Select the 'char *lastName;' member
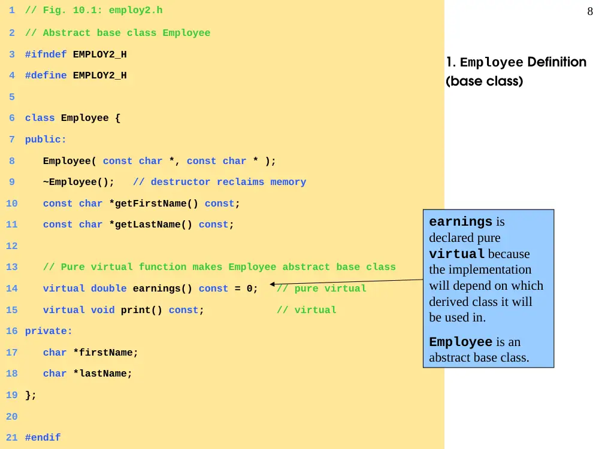Viewport: 599px width, 449px height. (87, 374)
